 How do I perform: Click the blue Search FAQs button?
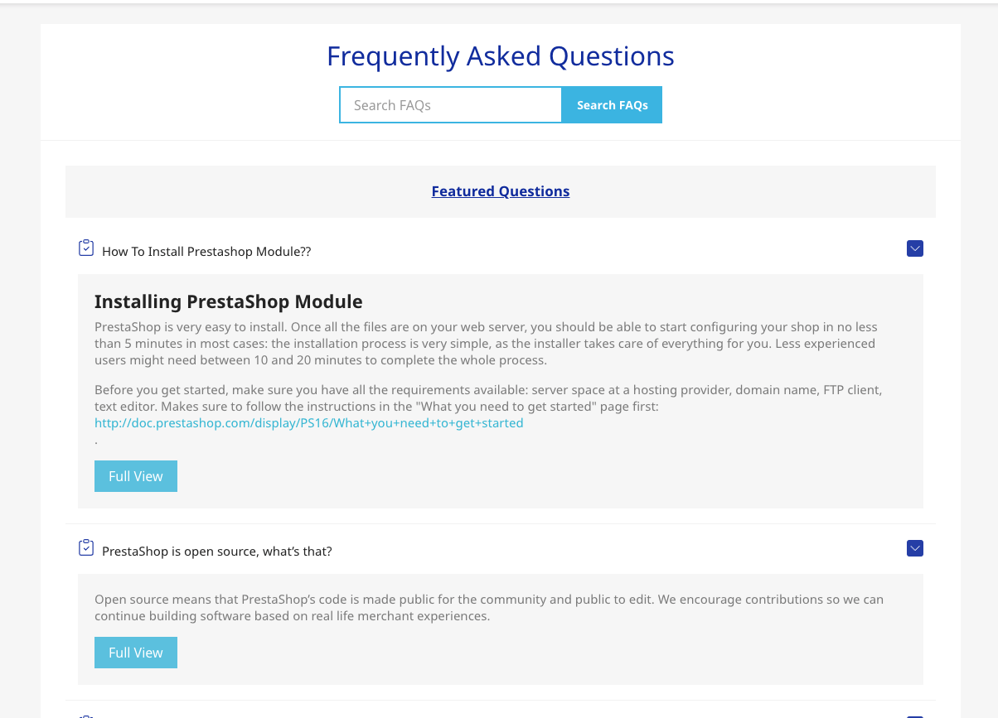point(612,105)
